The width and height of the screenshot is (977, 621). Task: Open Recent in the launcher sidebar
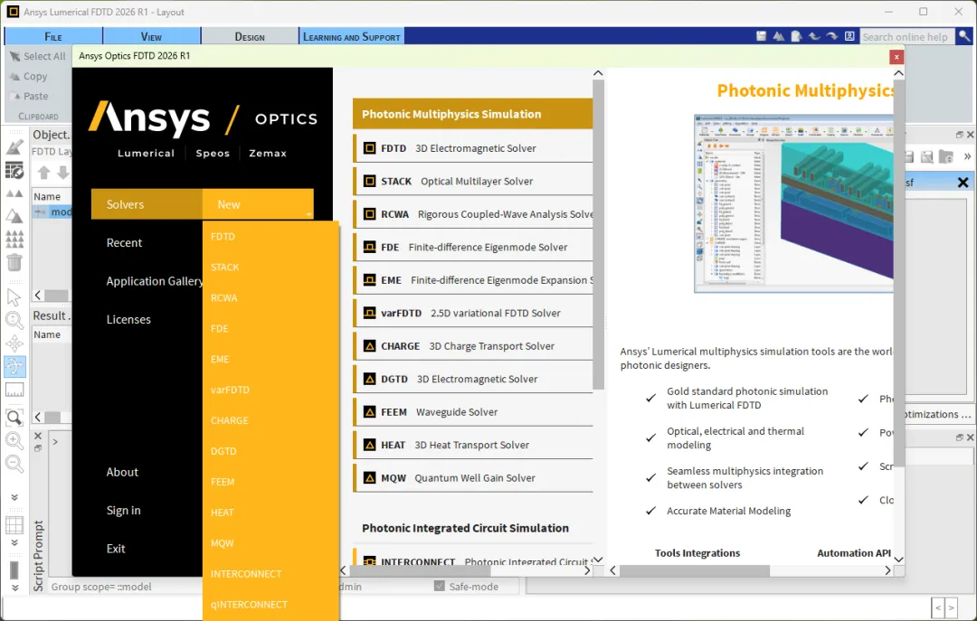124,243
